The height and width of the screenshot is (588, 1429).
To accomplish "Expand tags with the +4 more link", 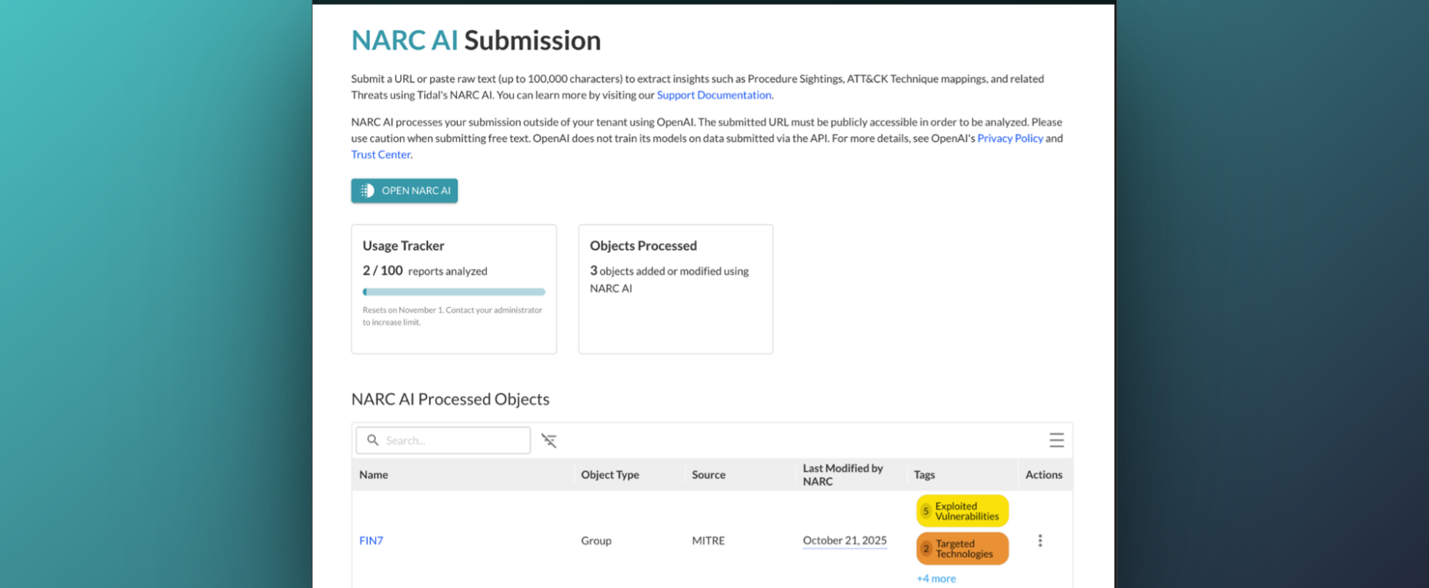I will pyautogui.click(x=936, y=579).
